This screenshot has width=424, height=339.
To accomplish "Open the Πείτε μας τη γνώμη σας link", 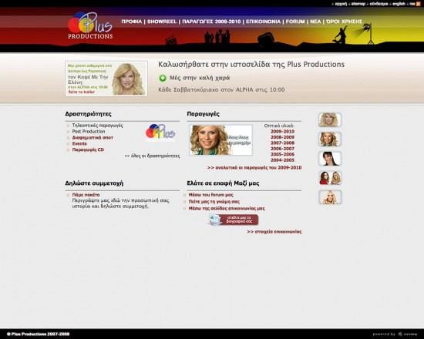I will click(x=214, y=201).
